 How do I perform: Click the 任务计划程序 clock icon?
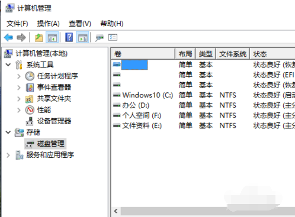pyautogui.click(x=30, y=76)
